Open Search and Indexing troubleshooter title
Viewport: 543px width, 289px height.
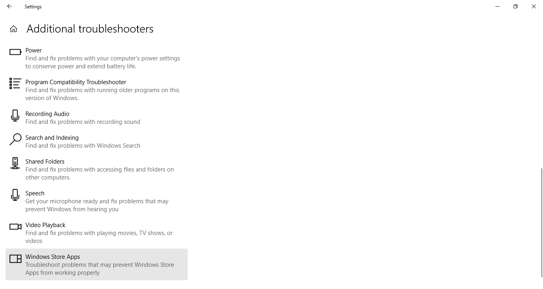click(52, 138)
